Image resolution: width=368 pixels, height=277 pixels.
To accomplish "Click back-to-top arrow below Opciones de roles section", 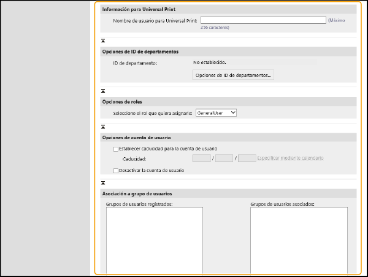I will tap(104, 126).
